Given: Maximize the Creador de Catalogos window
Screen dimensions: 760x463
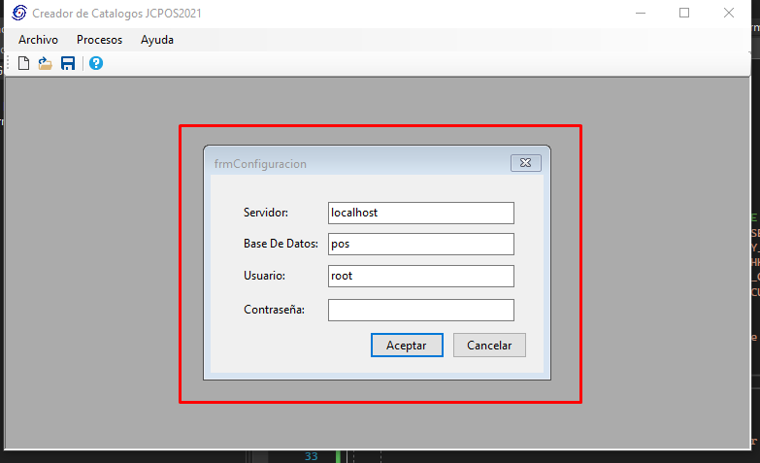Looking at the screenshot, I should click(x=684, y=14).
